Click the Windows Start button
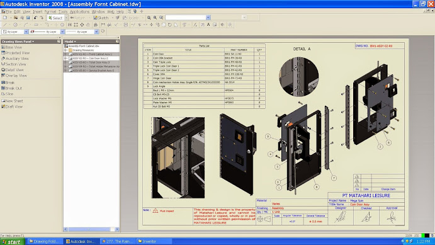The height and width of the screenshot is (245, 435). (12, 242)
